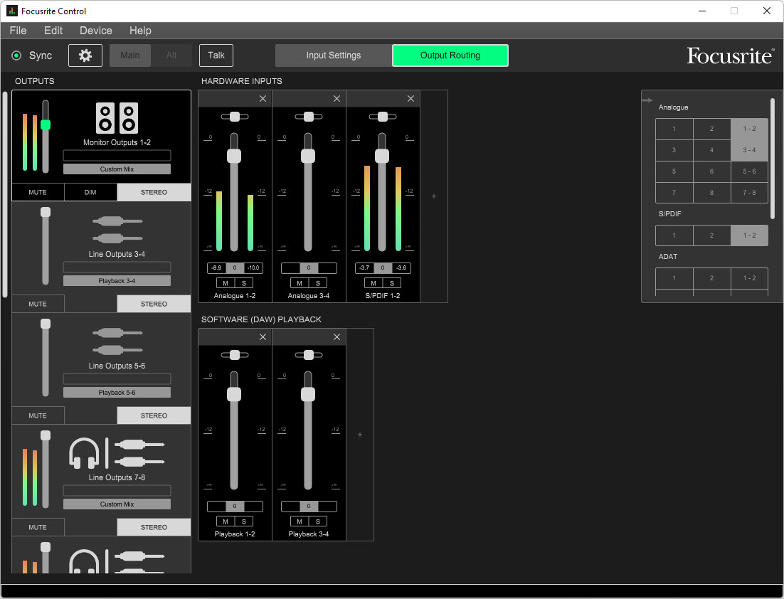Mute the Playback 1-2 channel

[226, 521]
